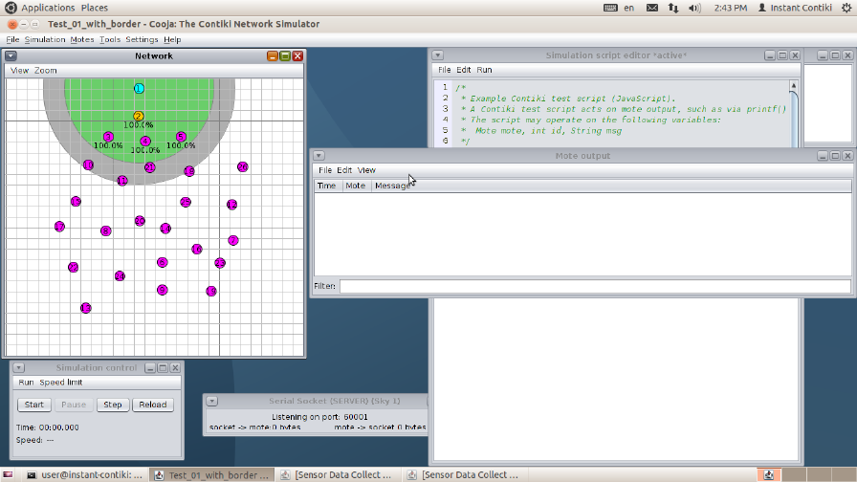
Task: Open the system power gear icon
Action: tap(846, 8)
